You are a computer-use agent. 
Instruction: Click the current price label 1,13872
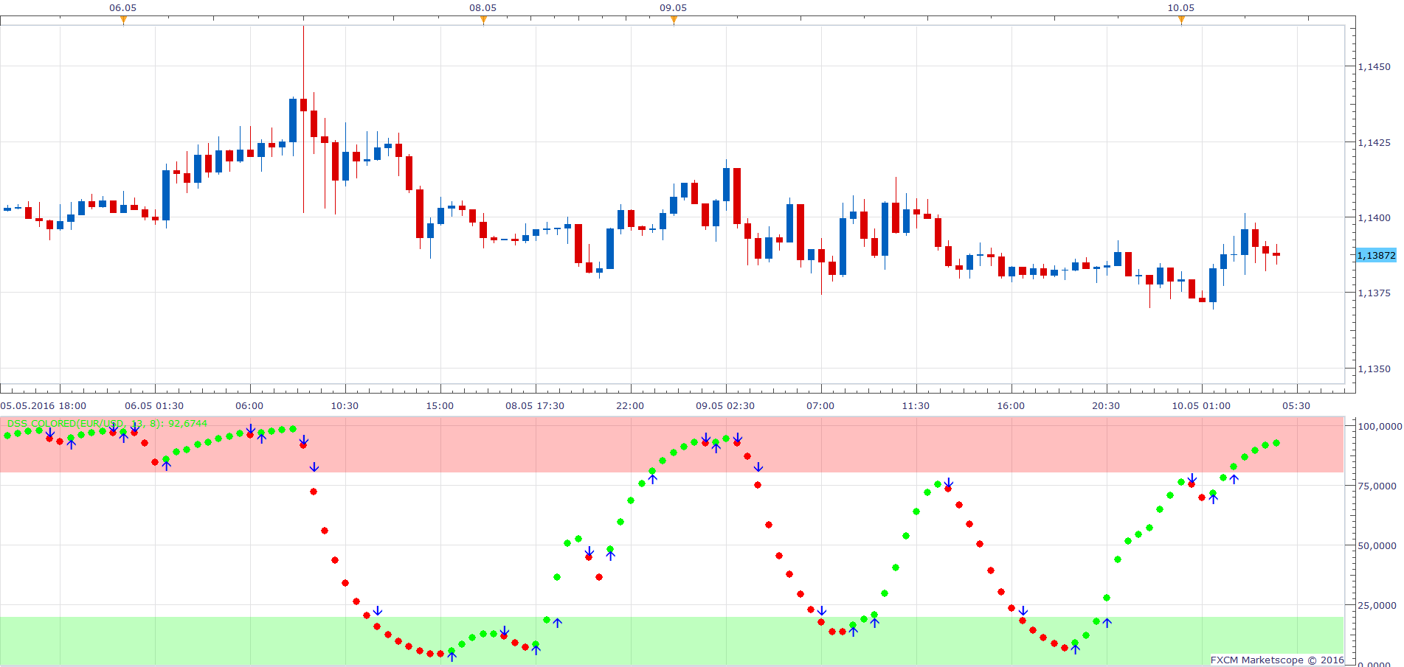click(1377, 255)
